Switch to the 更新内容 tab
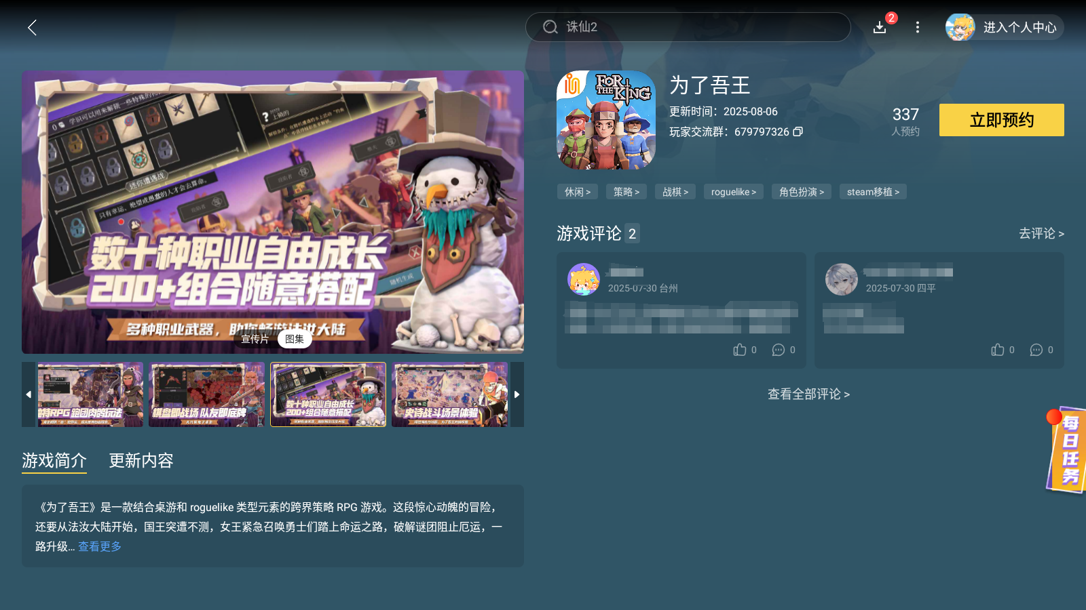1086x610 pixels. pyautogui.click(x=141, y=461)
